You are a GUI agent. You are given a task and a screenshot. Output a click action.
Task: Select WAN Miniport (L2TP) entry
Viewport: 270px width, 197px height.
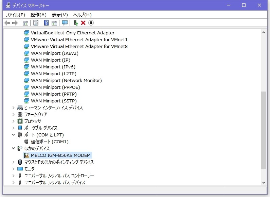54,73
